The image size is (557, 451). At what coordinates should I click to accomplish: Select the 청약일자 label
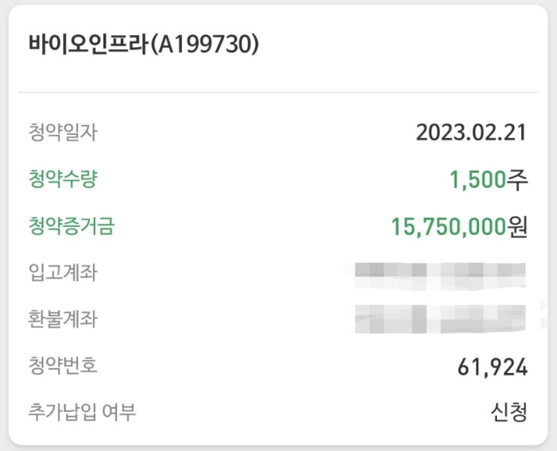pyautogui.click(x=62, y=133)
